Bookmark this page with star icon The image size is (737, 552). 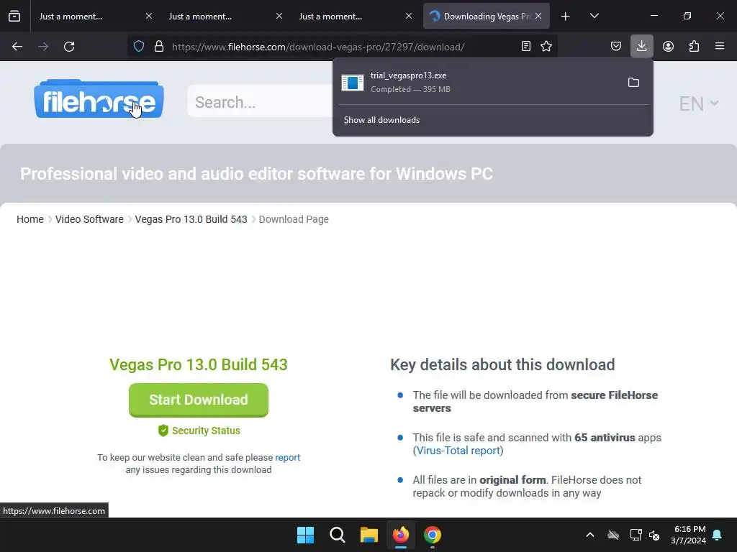click(546, 47)
